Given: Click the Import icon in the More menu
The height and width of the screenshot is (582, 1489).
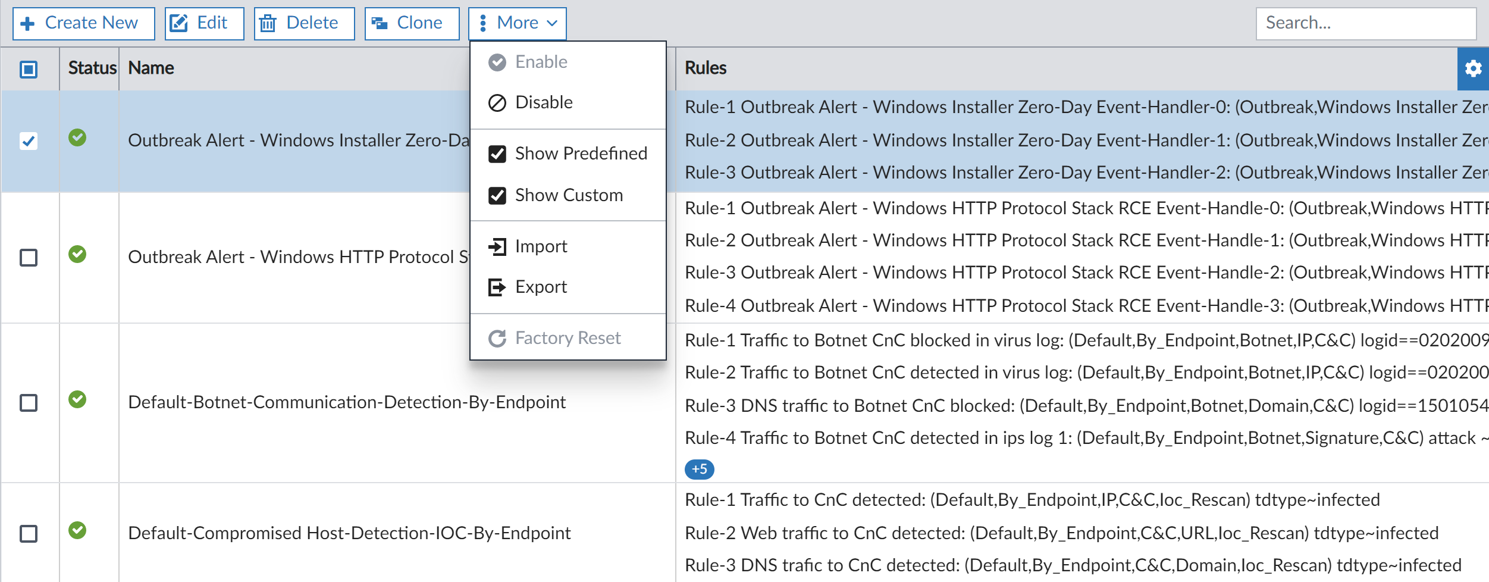Looking at the screenshot, I should coord(497,246).
